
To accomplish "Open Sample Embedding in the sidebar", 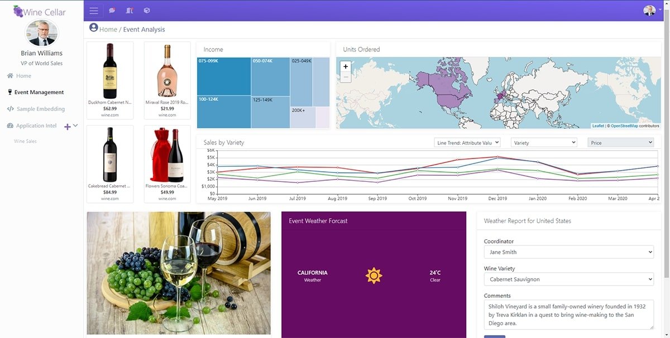I will tap(41, 109).
